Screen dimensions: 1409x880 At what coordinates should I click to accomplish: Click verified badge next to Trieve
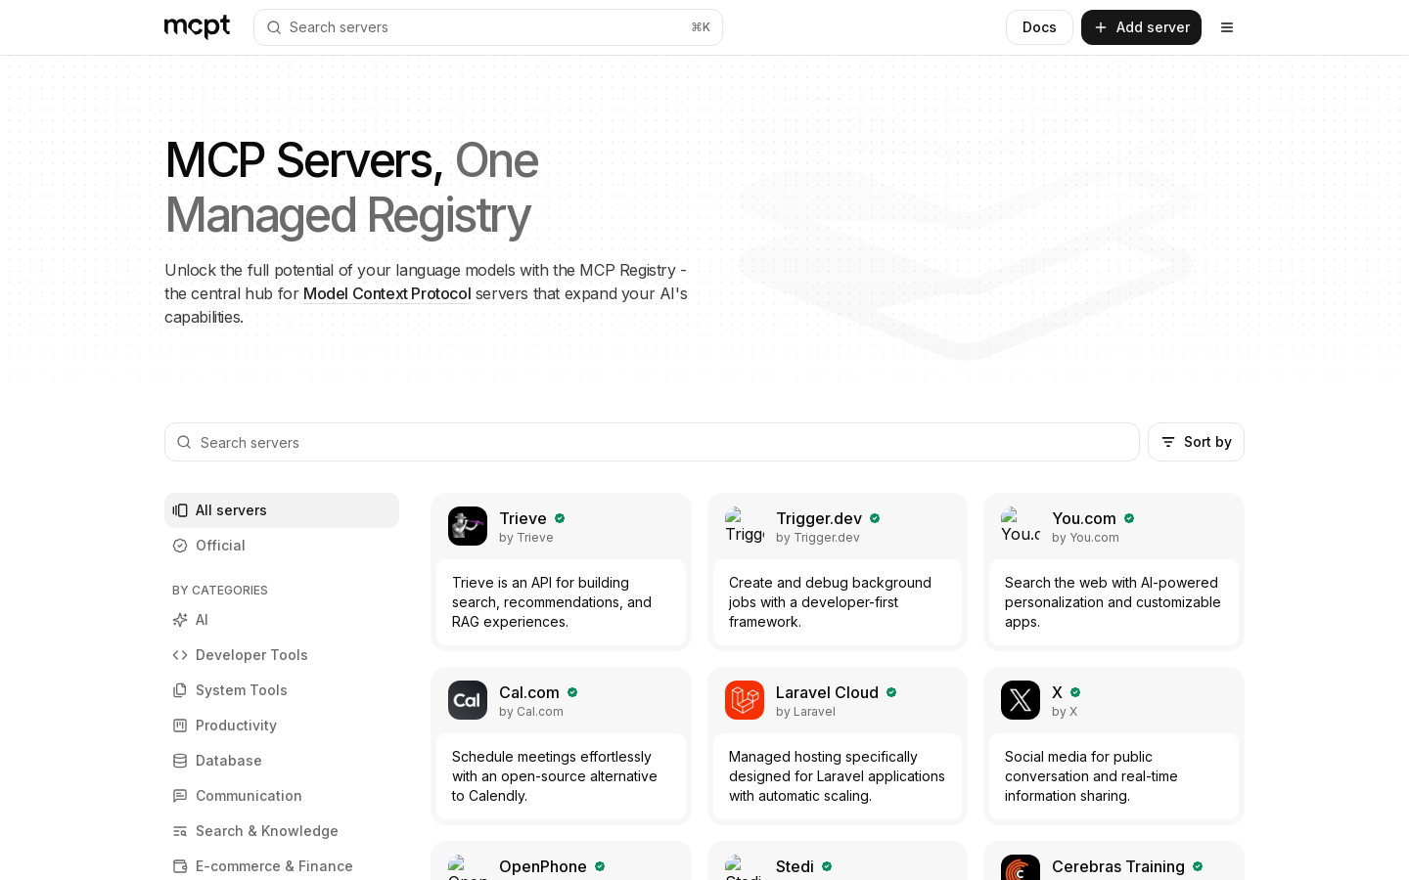[560, 518]
